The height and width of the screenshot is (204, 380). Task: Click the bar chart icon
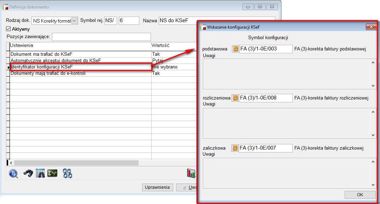click(x=191, y=173)
